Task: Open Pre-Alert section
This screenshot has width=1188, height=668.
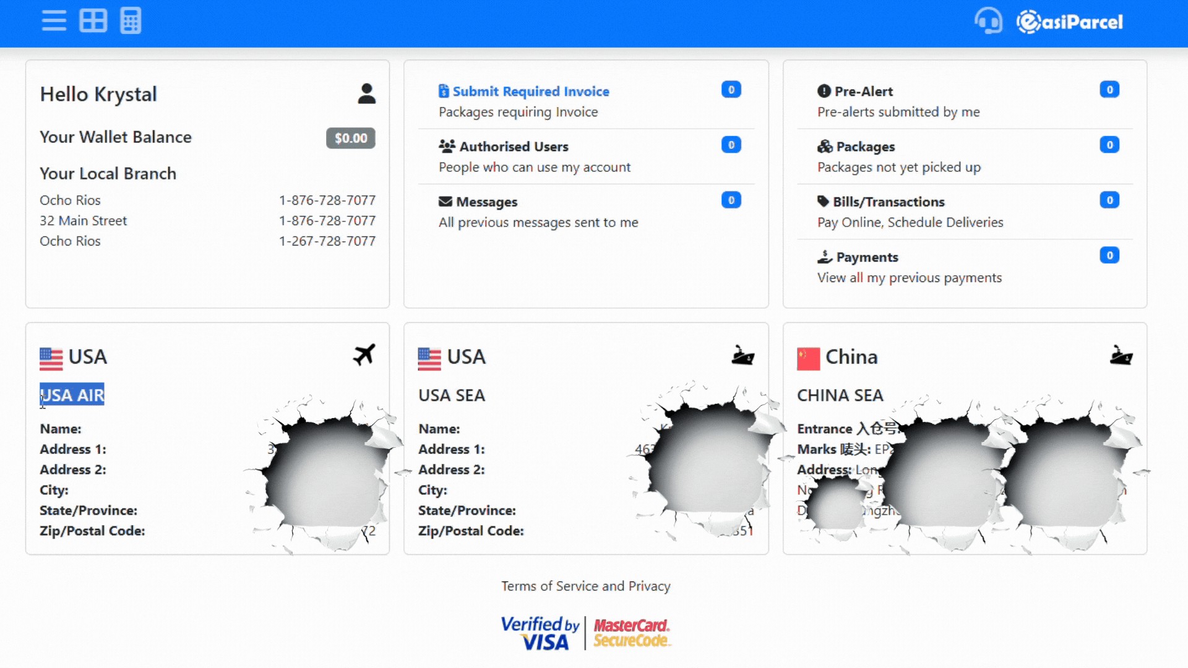Action: (x=863, y=92)
